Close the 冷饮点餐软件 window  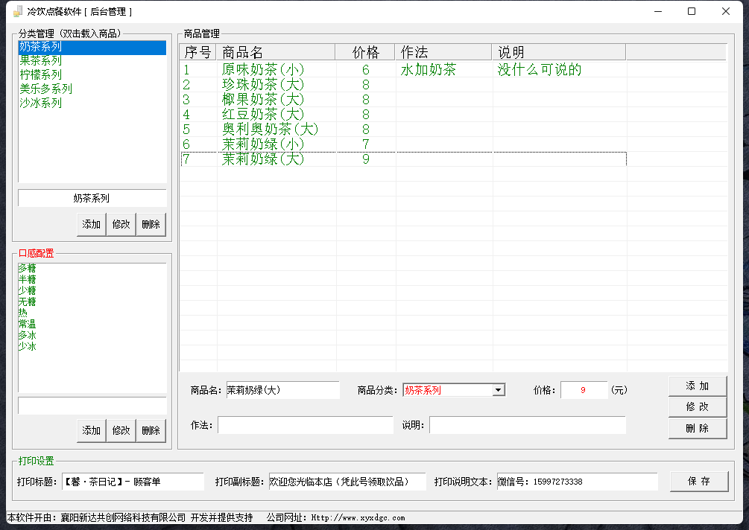coord(726,11)
